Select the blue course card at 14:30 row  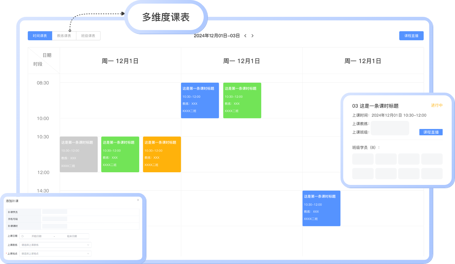point(321,208)
